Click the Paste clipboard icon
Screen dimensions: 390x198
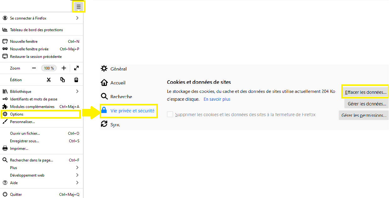click(76, 80)
